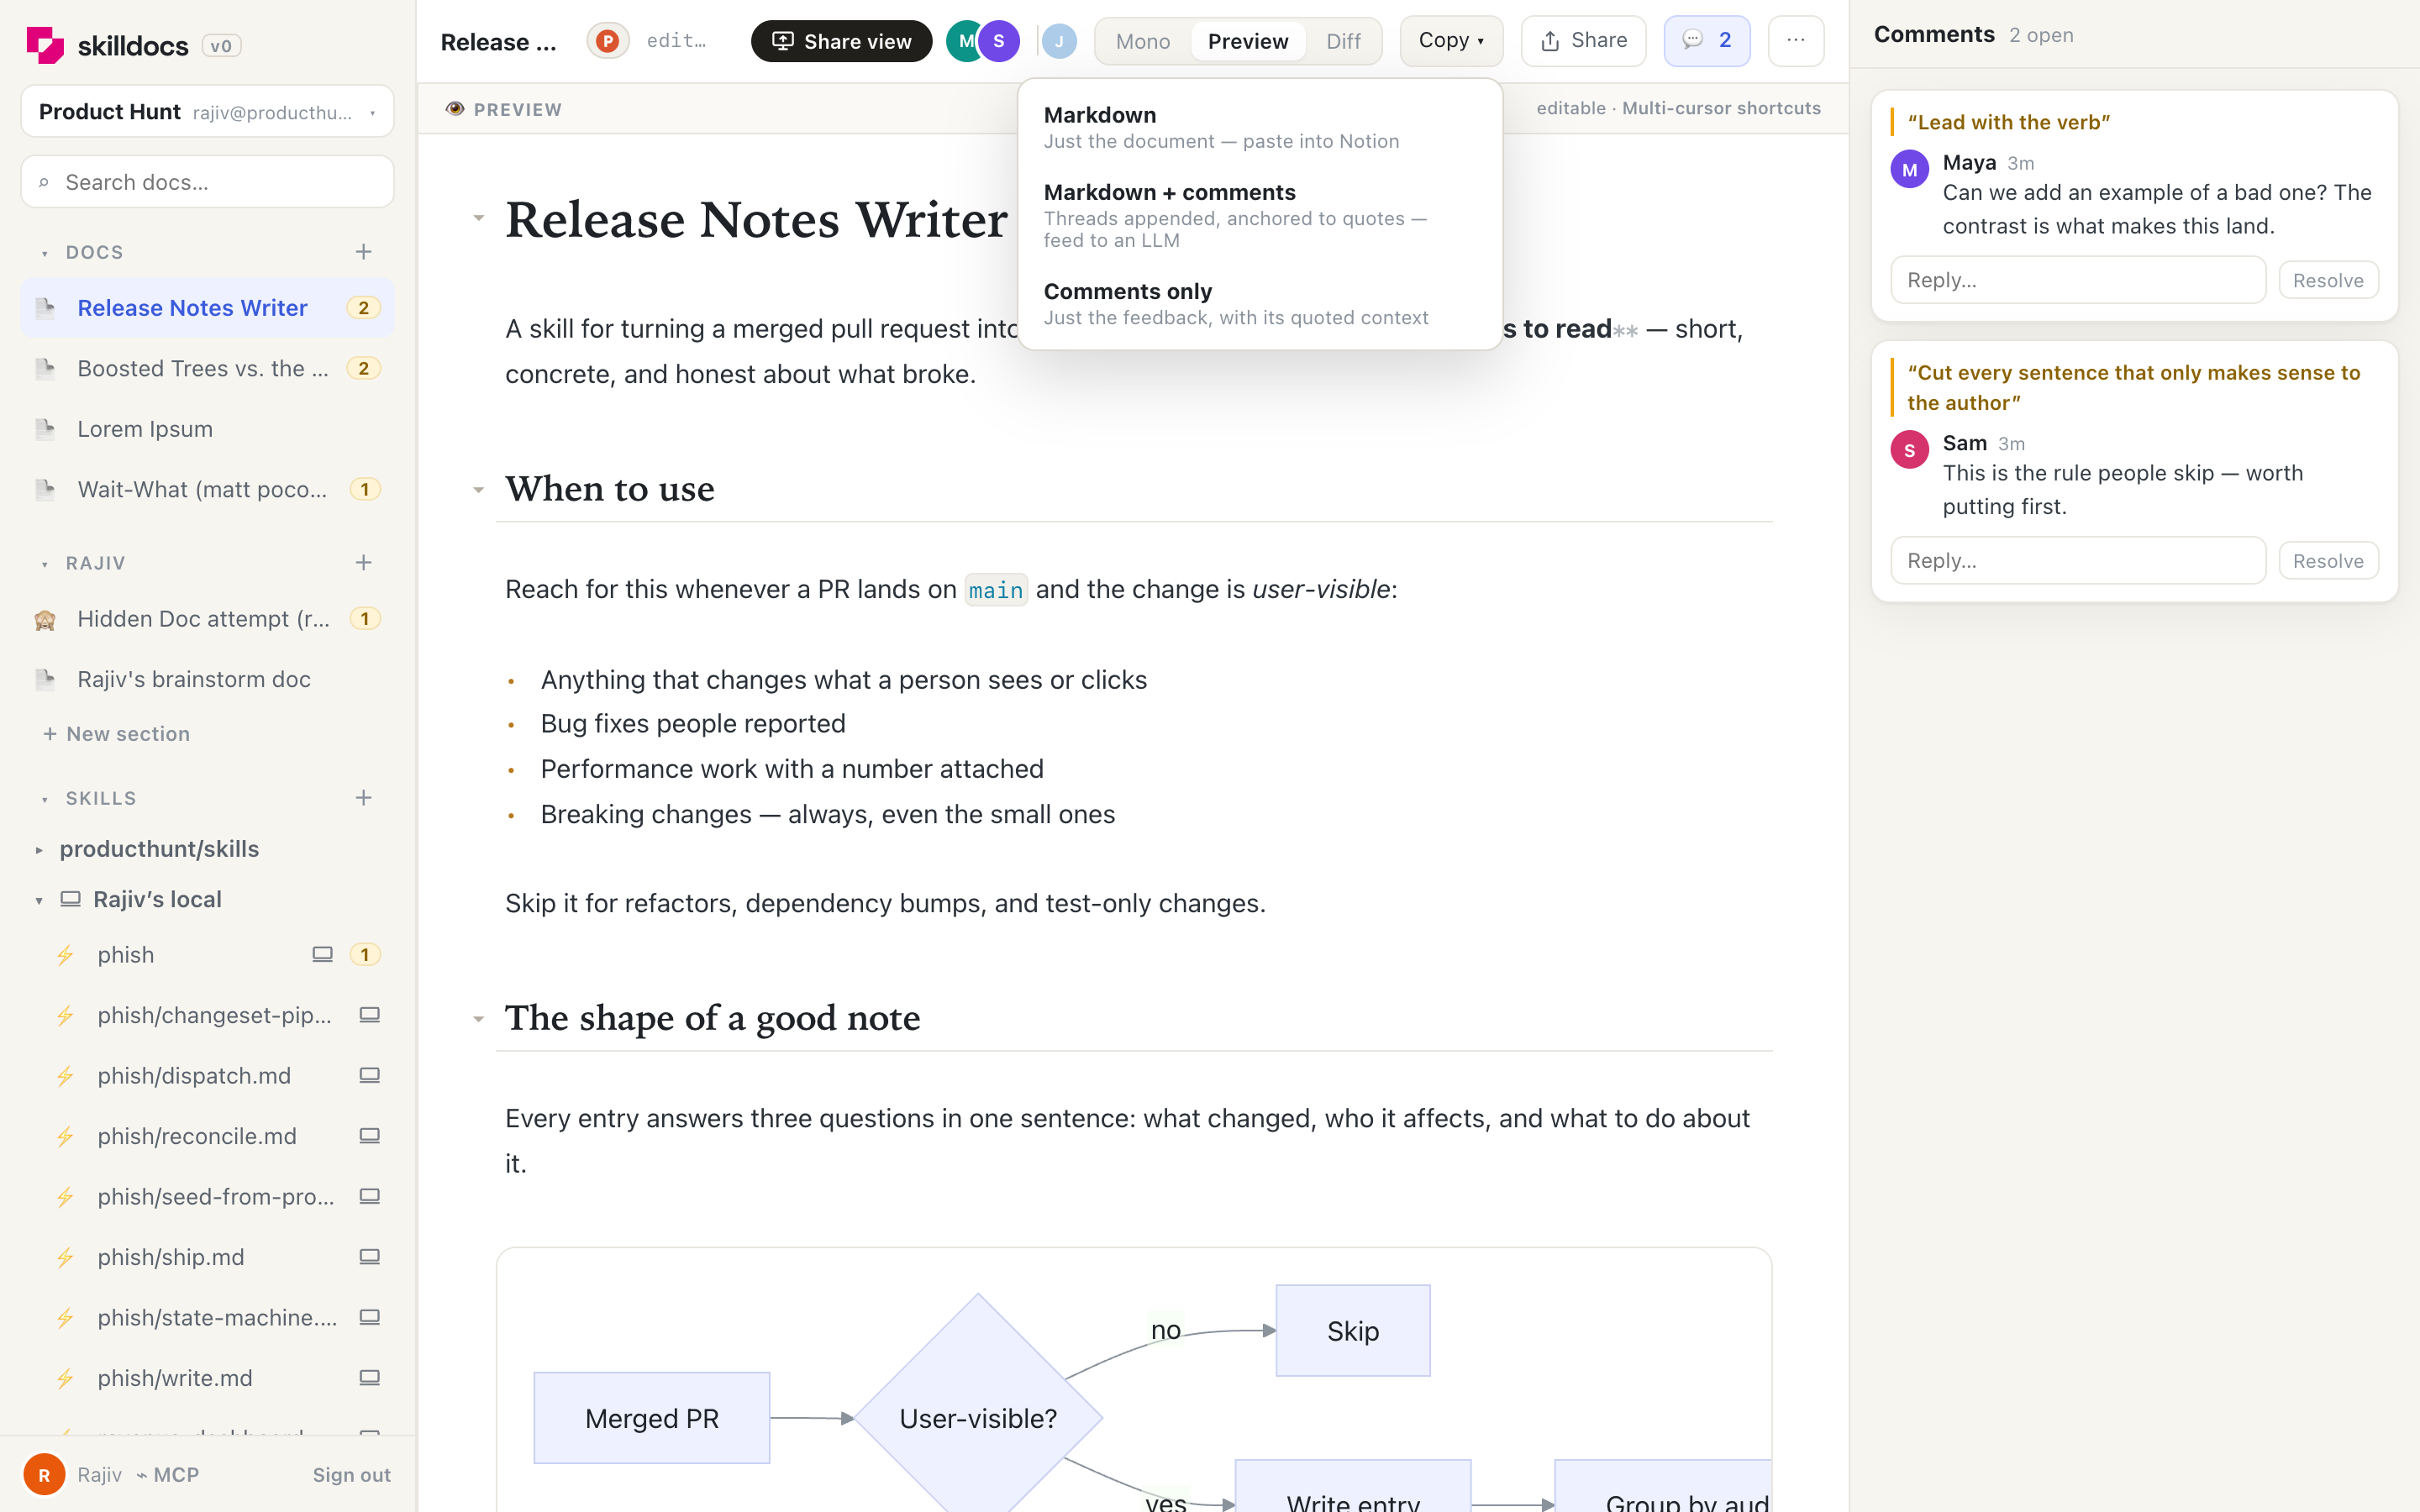Collapse 'The shape of a good note' heading
Screen dimensions: 2420x1512
(478, 1019)
